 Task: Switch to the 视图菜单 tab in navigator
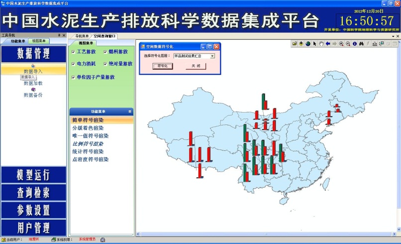[38, 41]
